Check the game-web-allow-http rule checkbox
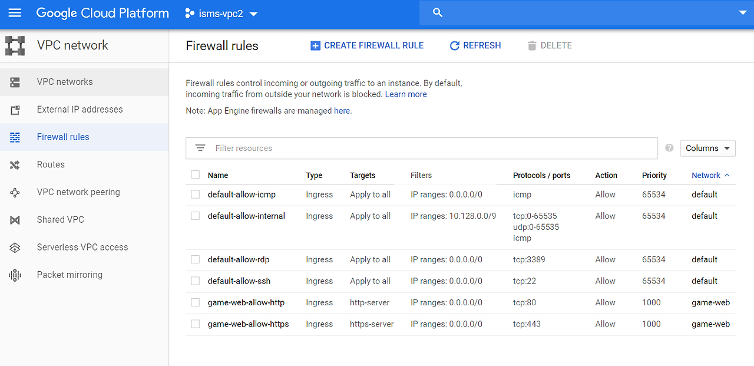 (196, 302)
